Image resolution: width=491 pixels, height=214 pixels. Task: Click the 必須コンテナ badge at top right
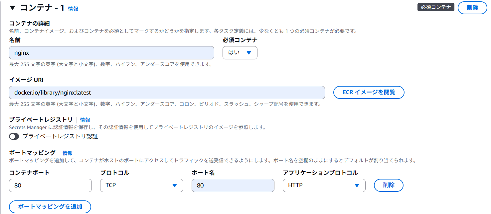click(x=436, y=7)
